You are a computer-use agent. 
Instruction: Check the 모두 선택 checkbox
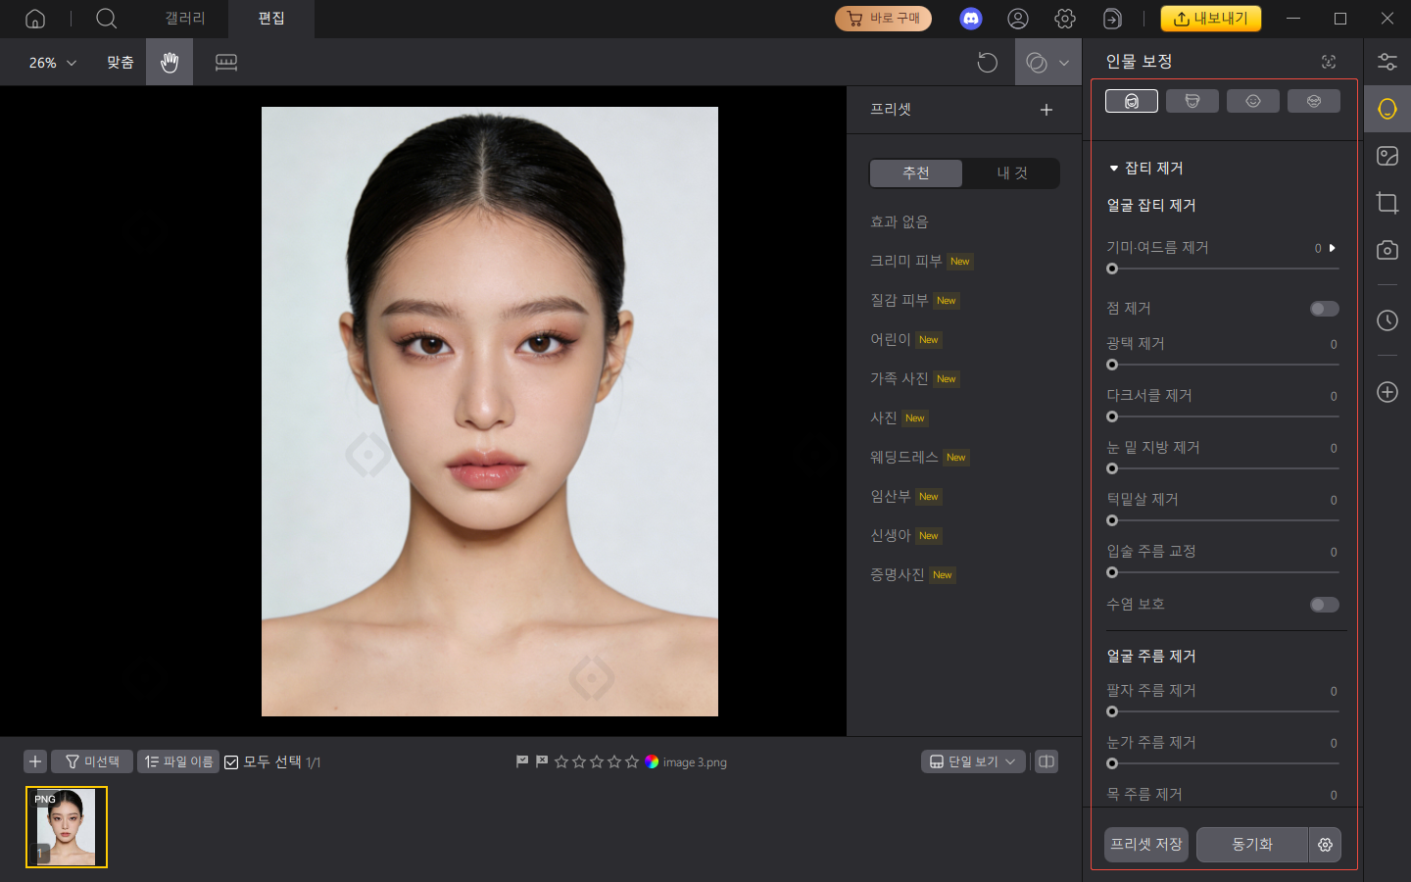coord(231,761)
